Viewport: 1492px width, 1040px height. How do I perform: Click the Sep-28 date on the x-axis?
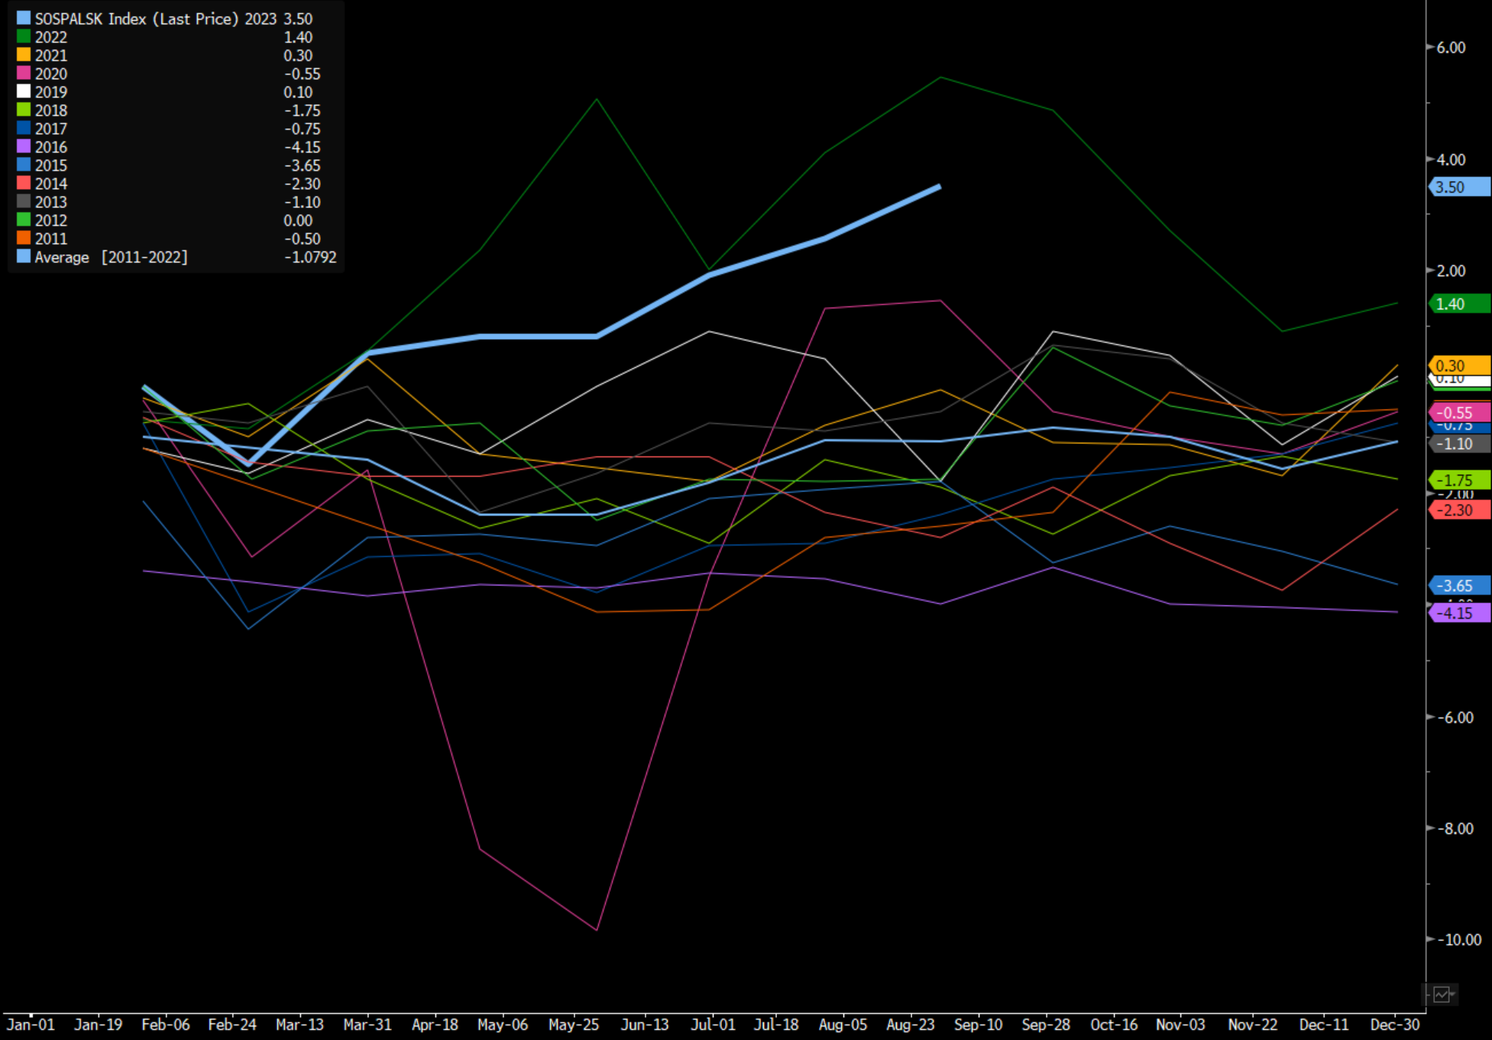pyautogui.click(x=1046, y=1025)
